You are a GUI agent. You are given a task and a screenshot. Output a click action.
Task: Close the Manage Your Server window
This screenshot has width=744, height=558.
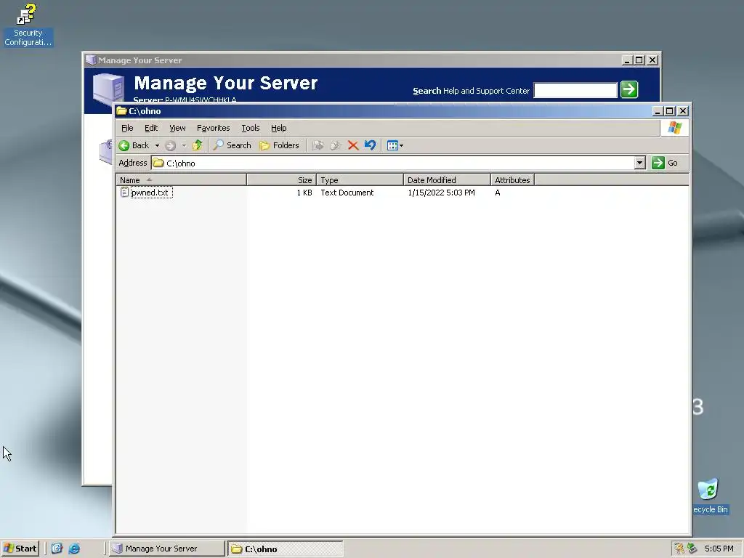(x=652, y=60)
